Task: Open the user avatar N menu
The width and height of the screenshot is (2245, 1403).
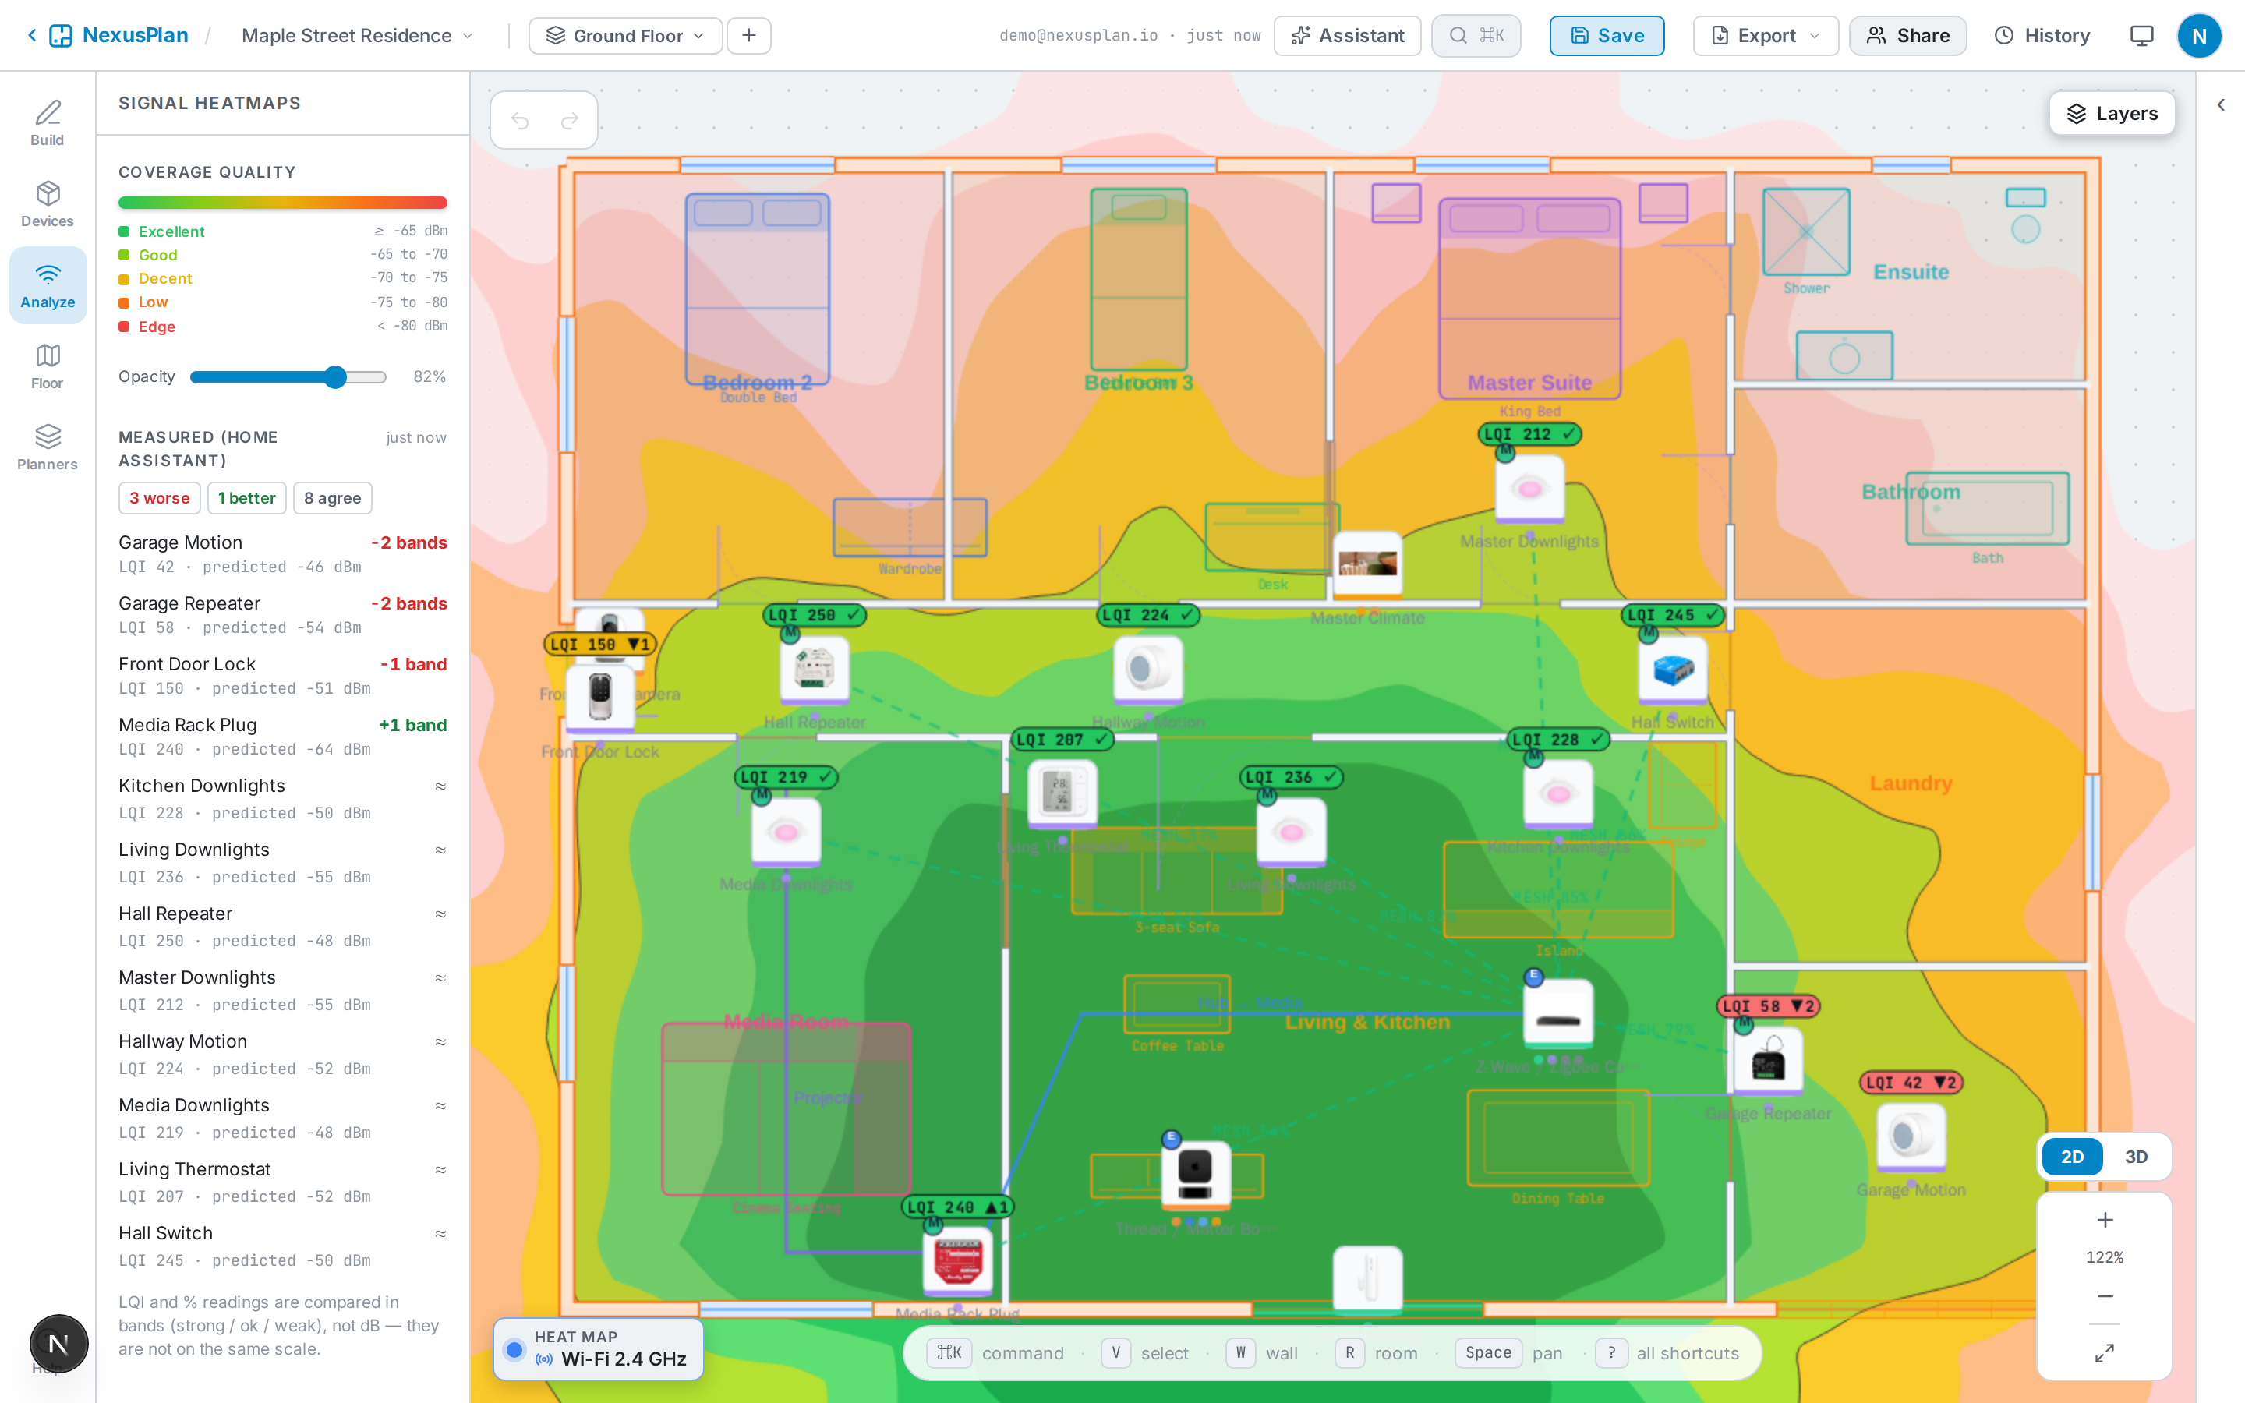Action: (2198, 35)
